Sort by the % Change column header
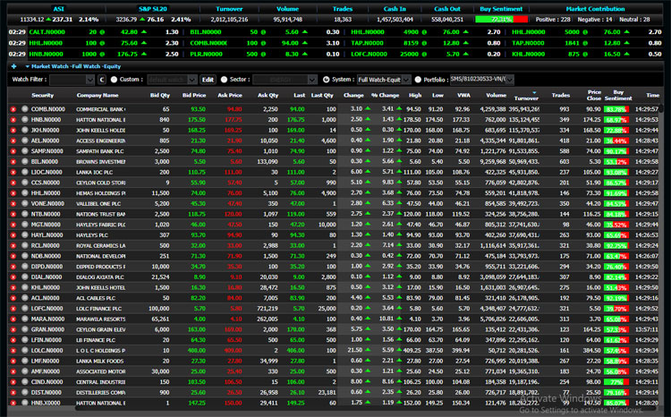This screenshot has height=417, width=671. click(x=385, y=95)
